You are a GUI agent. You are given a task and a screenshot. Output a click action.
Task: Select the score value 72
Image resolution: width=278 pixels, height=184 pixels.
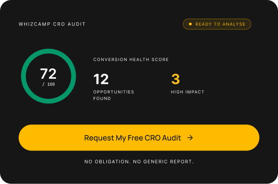point(48,74)
